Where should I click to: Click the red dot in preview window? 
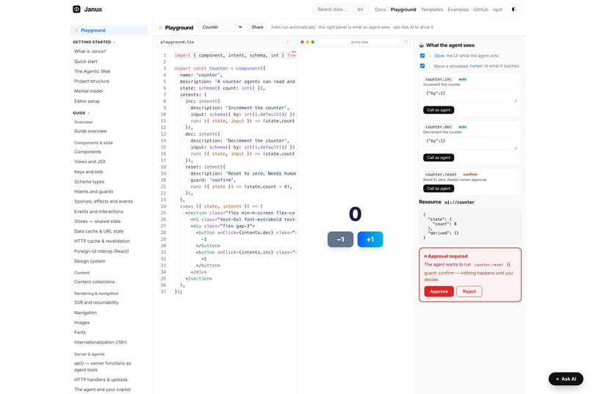[302, 42]
